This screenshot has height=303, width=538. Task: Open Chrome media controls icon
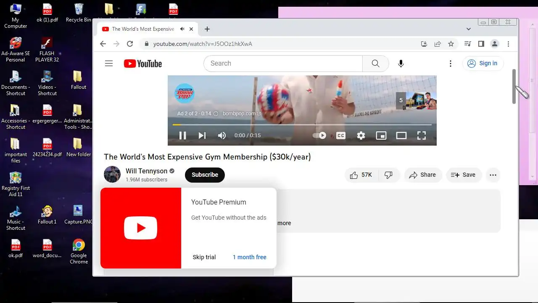point(467,44)
